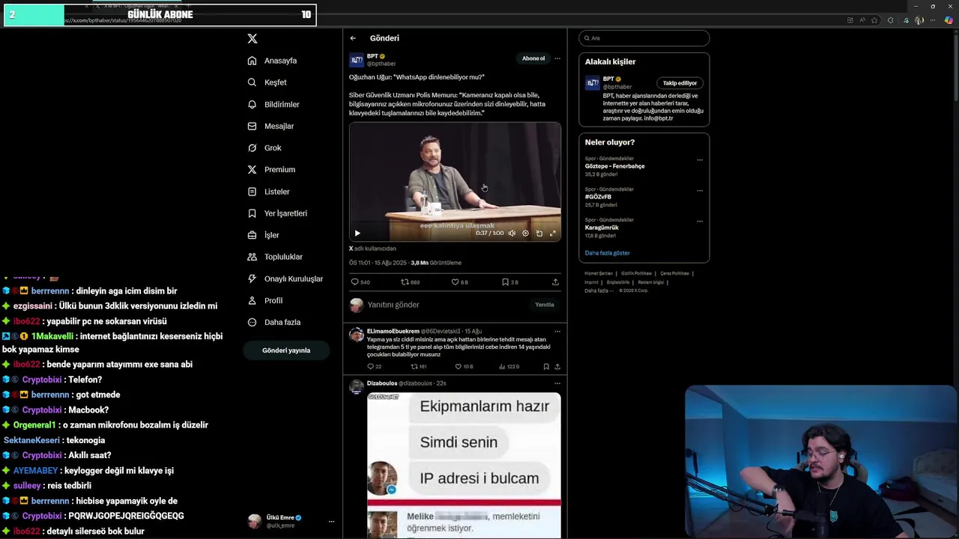The image size is (959, 539).
Task: Click Ülkü Emre account avatar
Action: [255, 521]
